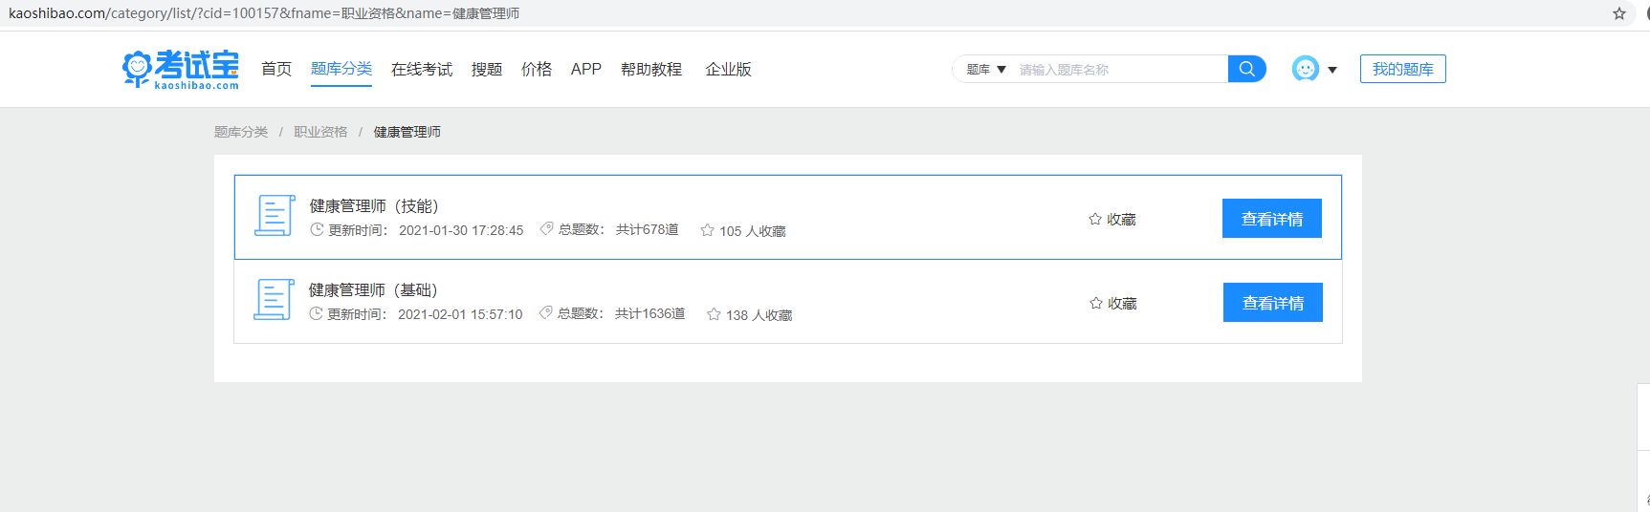
Task: Click the 共计1636道 question count
Action: 650,313
